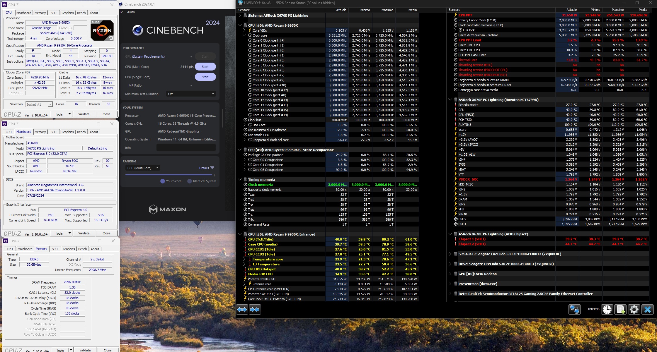The image size is (657, 352).
Task: Switch to Bench tab in top CPU-Z
Action: pos(81,13)
